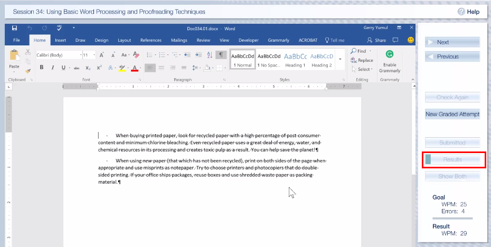Apply subscript formatting
491x247 pixels.
coord(88,68)
